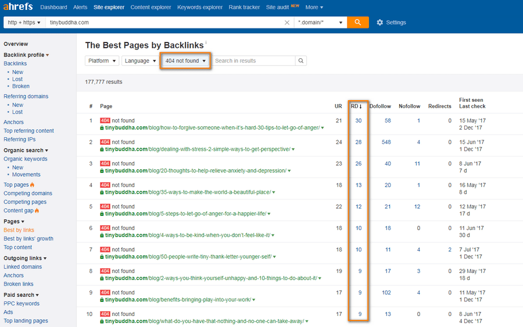The image size is (523, 327).
Task: Click the ahrefs logo
Action: click(x=18, y=6)
